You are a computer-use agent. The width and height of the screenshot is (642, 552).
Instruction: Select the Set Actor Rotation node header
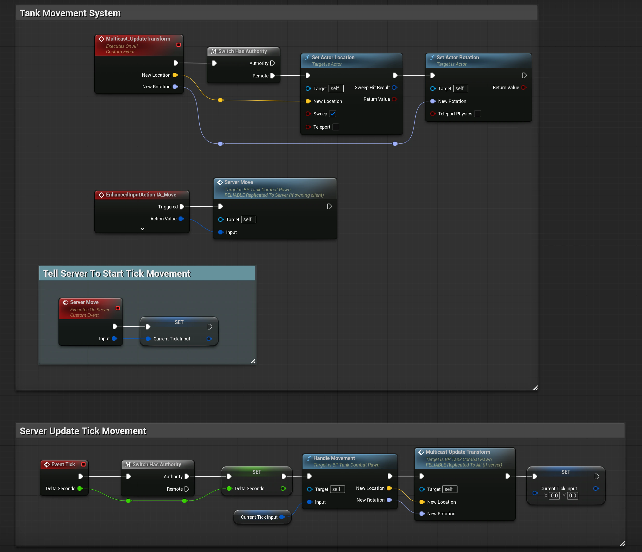(x=479, y=60)
